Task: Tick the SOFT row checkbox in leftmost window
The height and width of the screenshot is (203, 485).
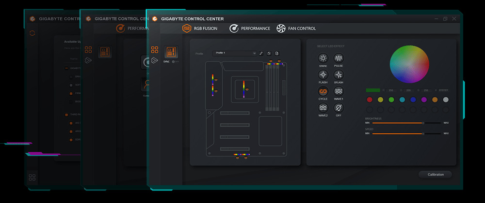Action: click(71, 85)
